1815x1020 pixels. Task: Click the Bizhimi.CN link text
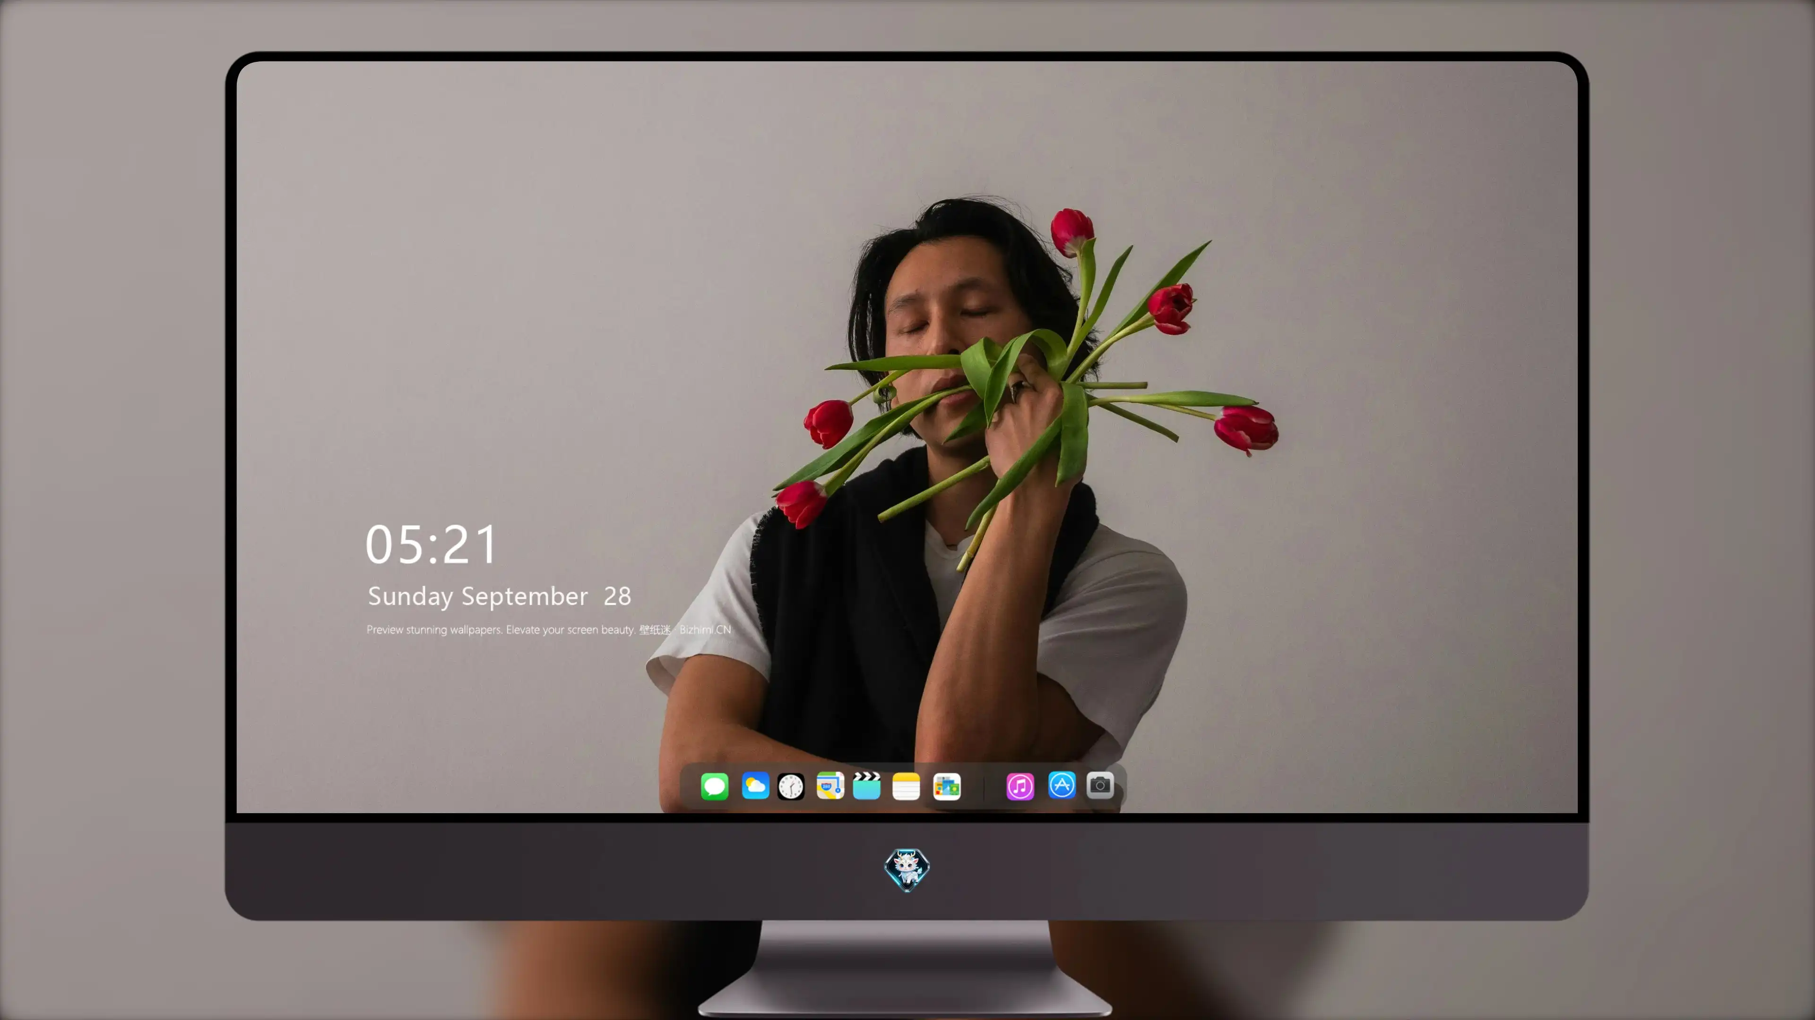[x=705, y=629]
